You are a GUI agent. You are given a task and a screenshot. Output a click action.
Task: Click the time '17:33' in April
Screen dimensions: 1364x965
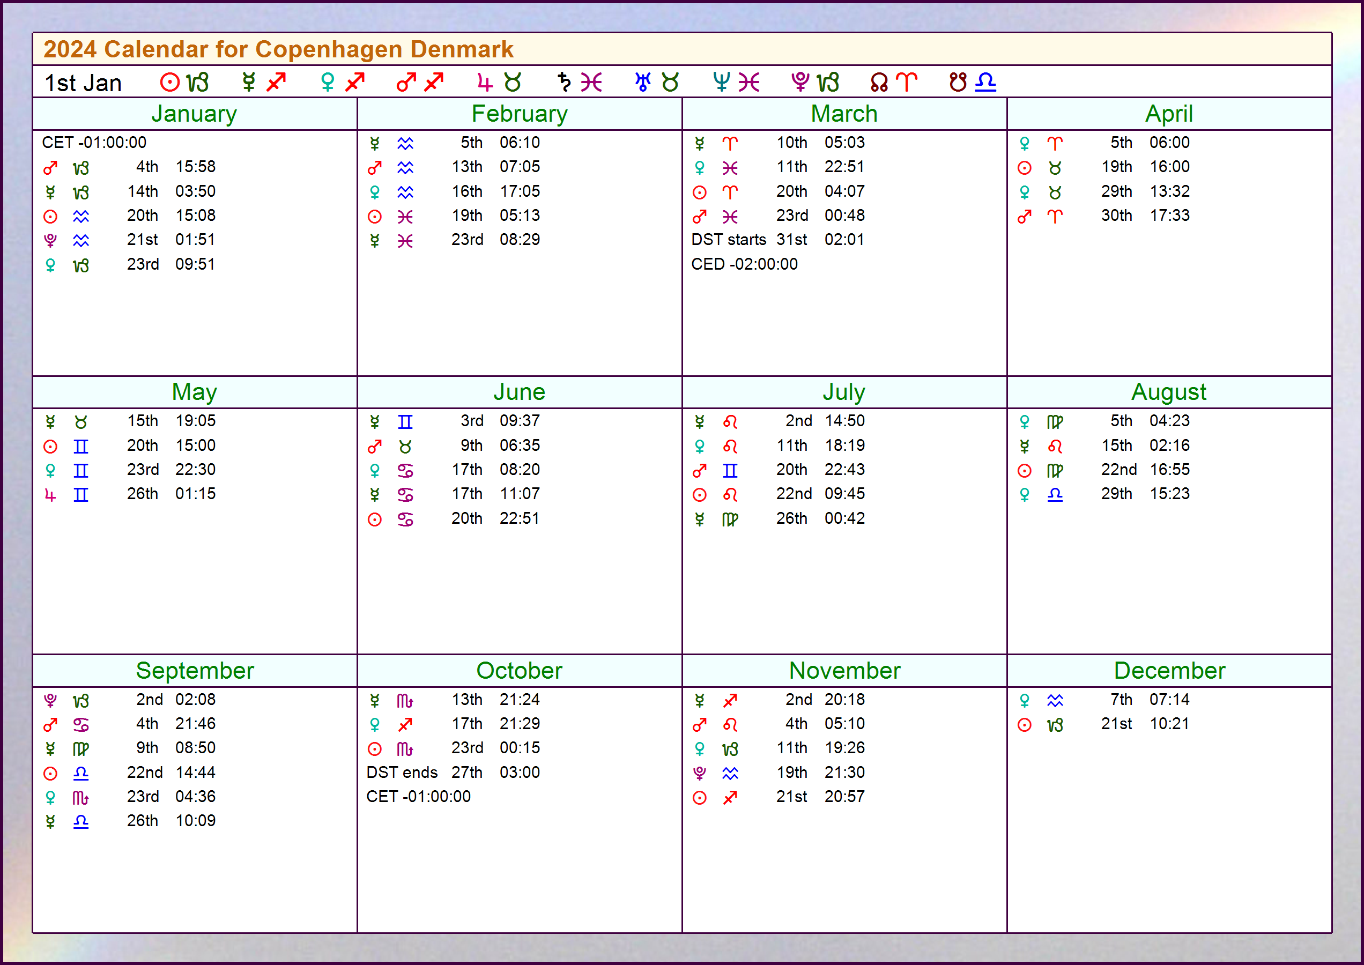(1169, 215)
